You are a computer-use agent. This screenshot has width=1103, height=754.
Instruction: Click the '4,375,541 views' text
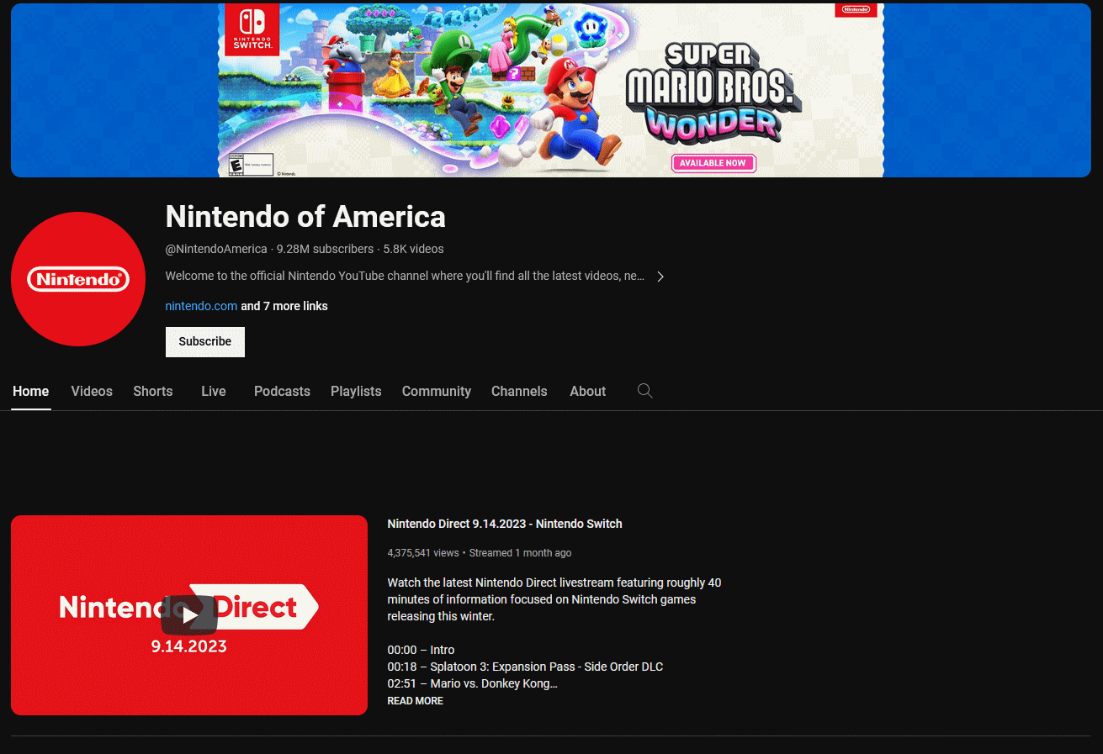[423, 553]
